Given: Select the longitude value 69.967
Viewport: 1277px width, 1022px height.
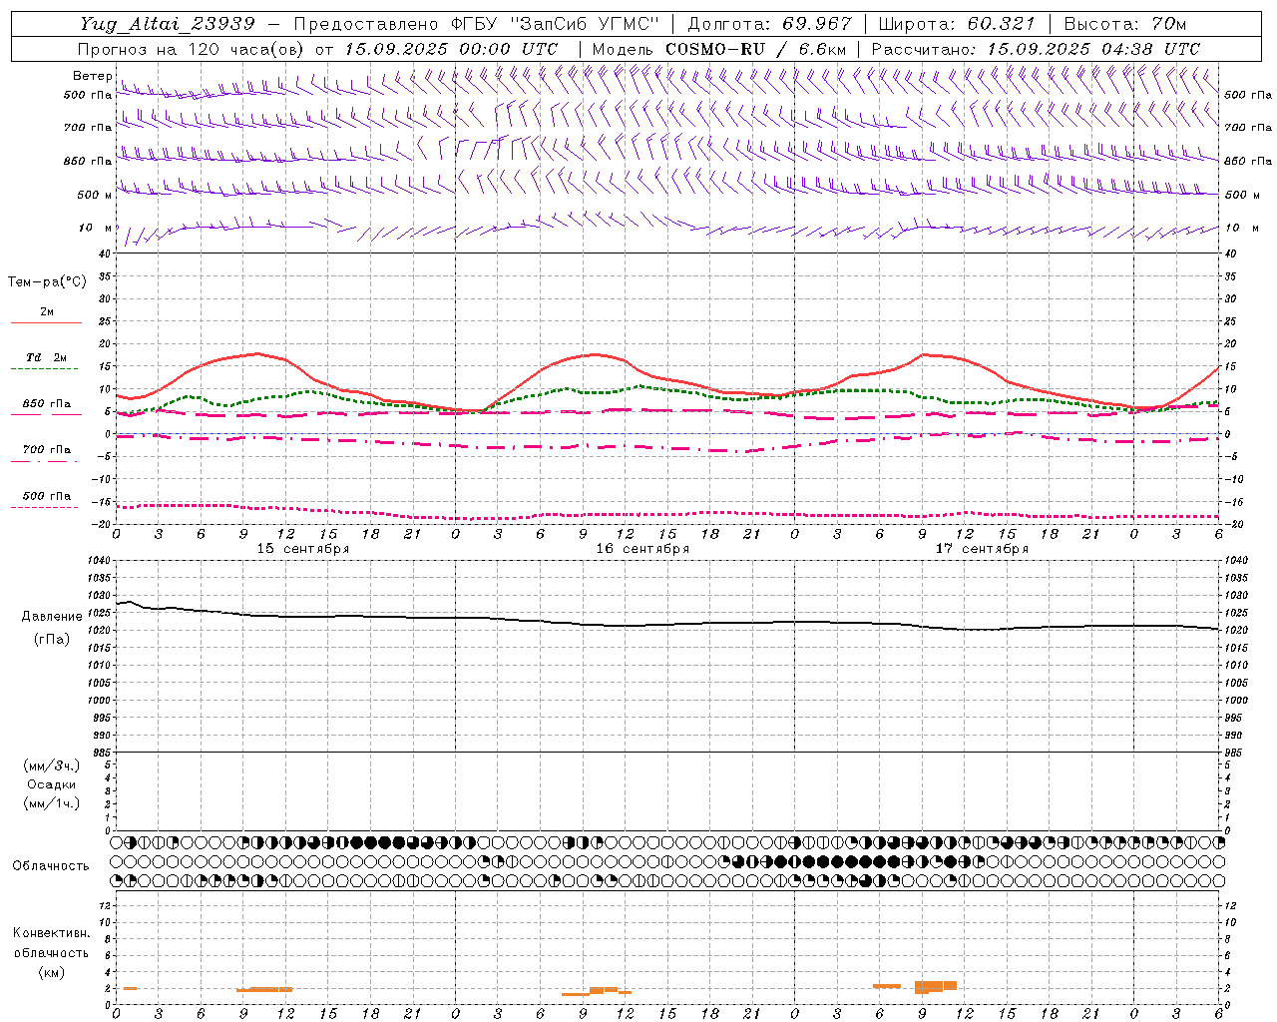Looking at the screenshot, I should (x=817, y=24).
